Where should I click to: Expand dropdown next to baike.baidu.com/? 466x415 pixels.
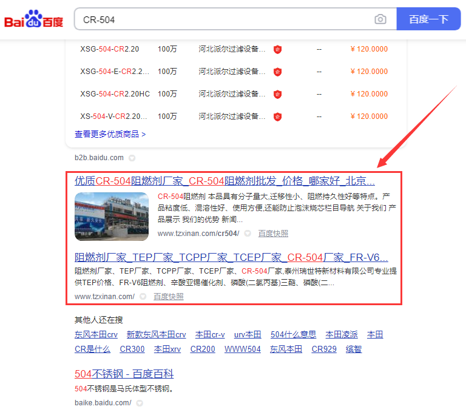click(x=140, y=403)
